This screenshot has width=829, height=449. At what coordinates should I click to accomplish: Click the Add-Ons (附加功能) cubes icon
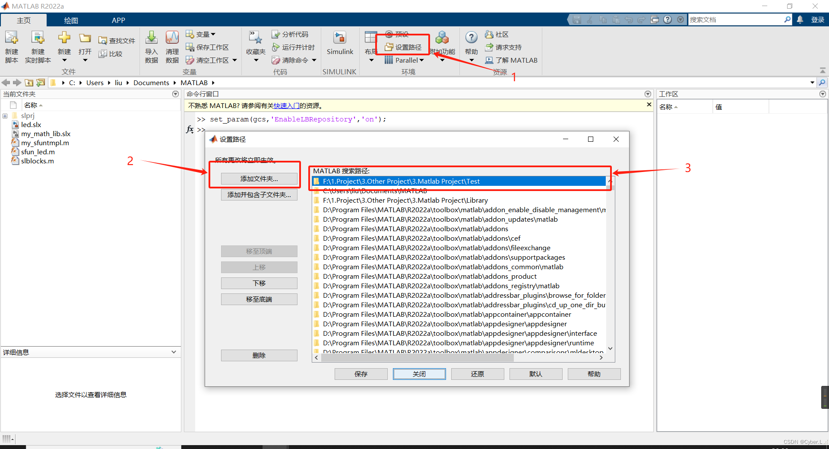442,38
